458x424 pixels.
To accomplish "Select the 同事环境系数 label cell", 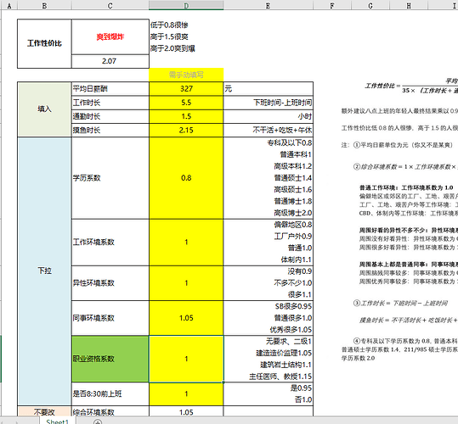I will [110, 318].
